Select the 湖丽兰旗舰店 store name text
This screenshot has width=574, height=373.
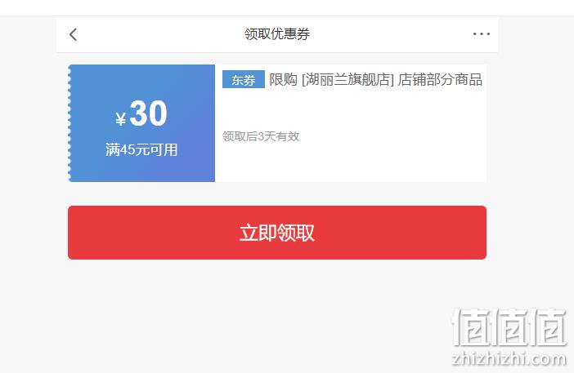pos(348,79)
